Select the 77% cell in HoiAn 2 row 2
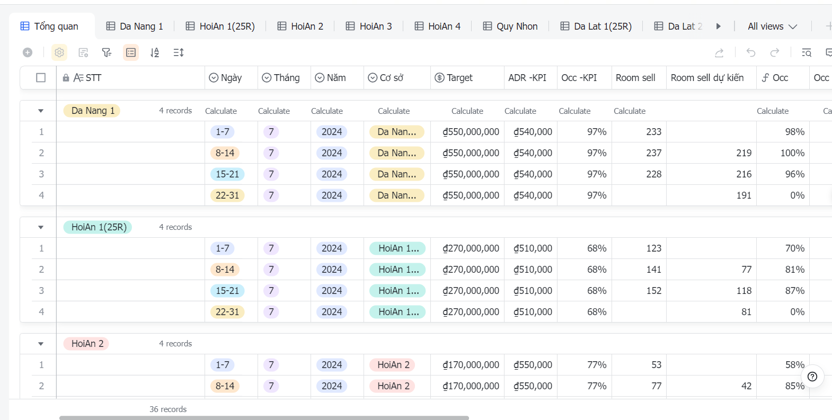832x420 pixels. (x=585, y=386)
